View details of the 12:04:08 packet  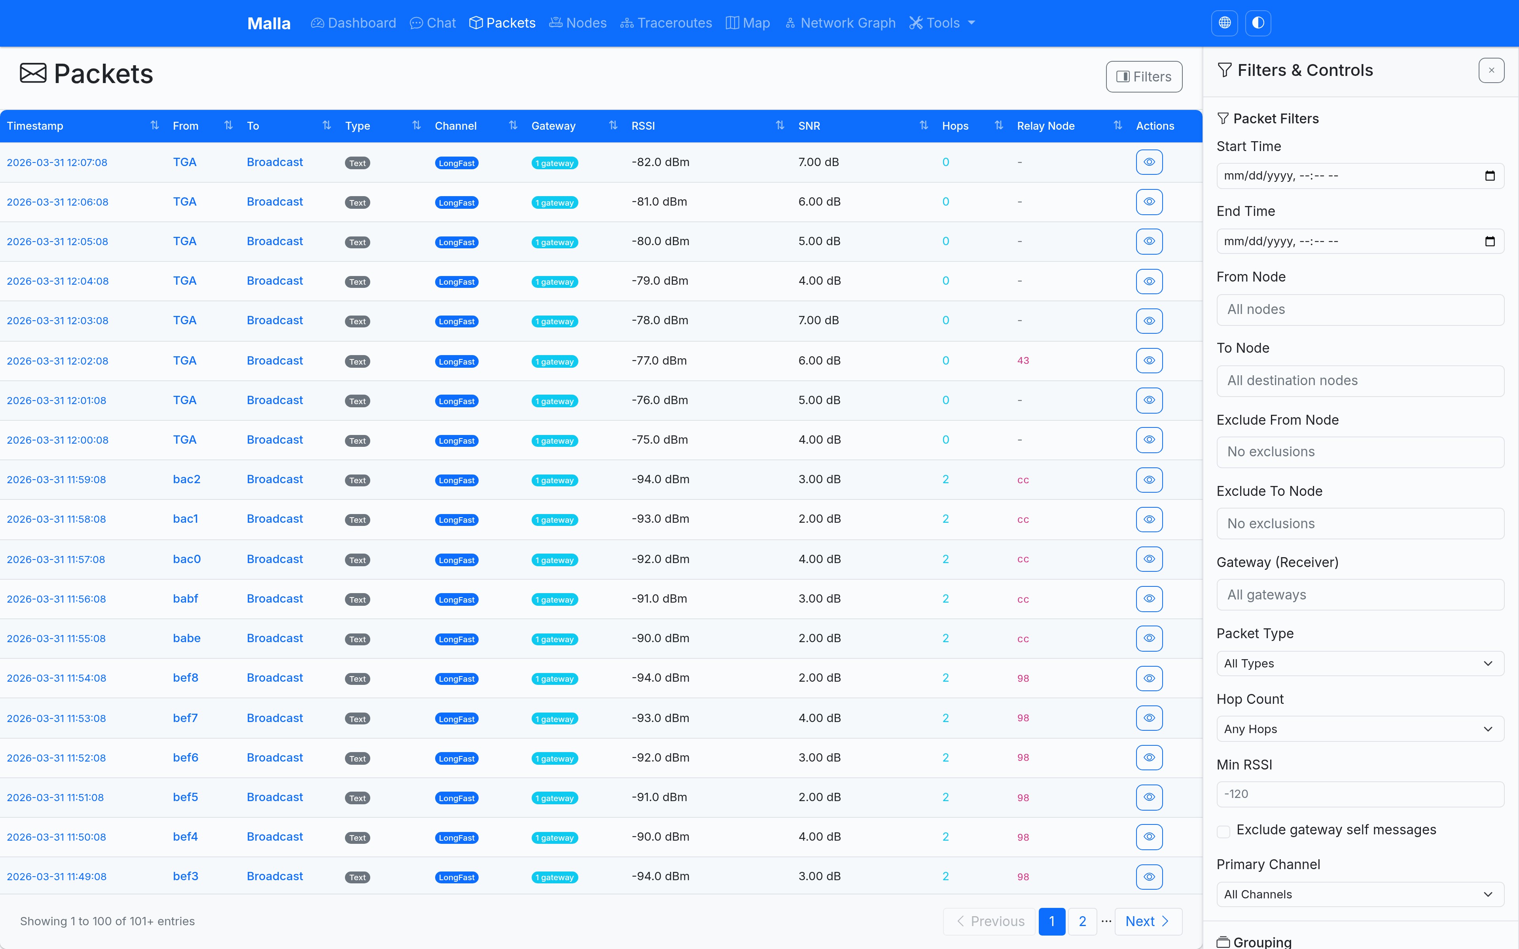1149,281
